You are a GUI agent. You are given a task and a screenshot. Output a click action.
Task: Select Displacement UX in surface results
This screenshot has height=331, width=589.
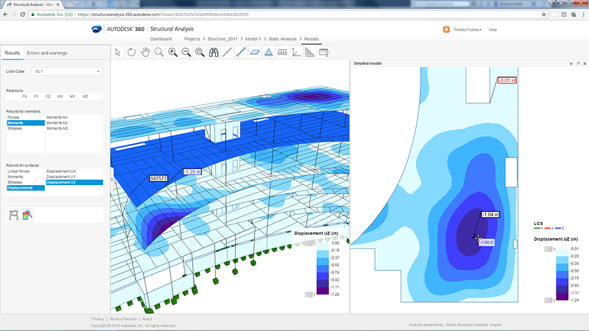[61, 171]
